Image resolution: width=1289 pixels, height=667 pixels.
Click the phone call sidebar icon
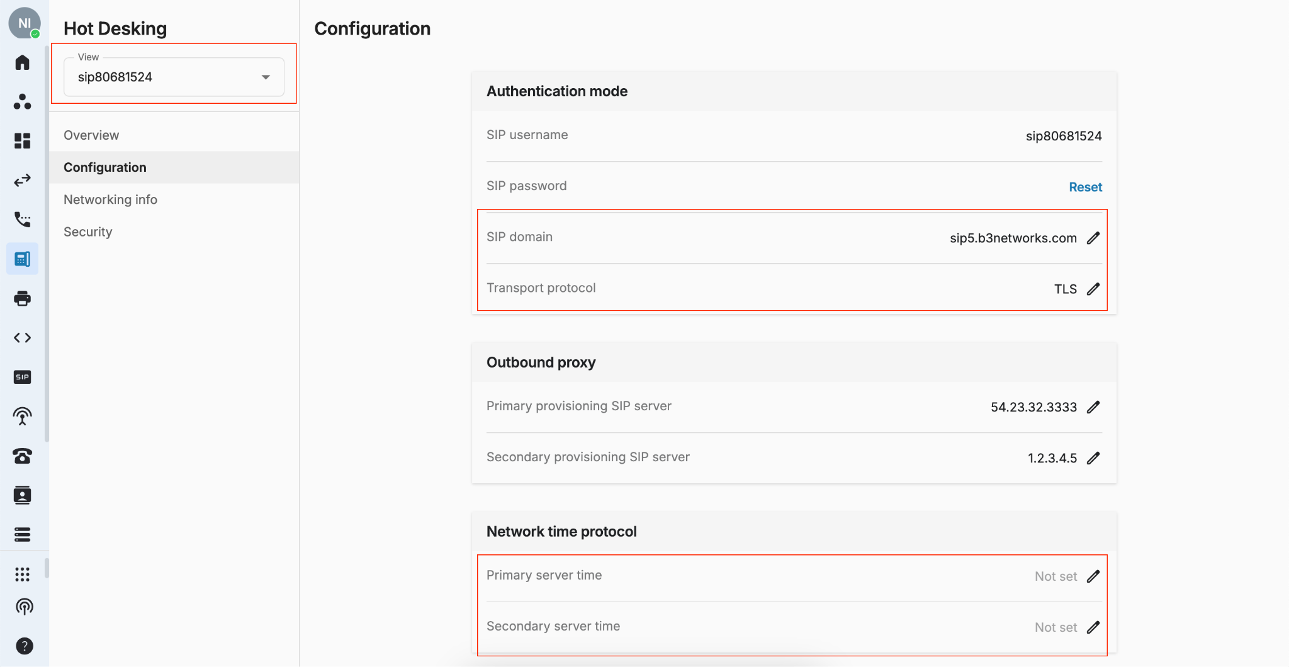pos(23,220)
